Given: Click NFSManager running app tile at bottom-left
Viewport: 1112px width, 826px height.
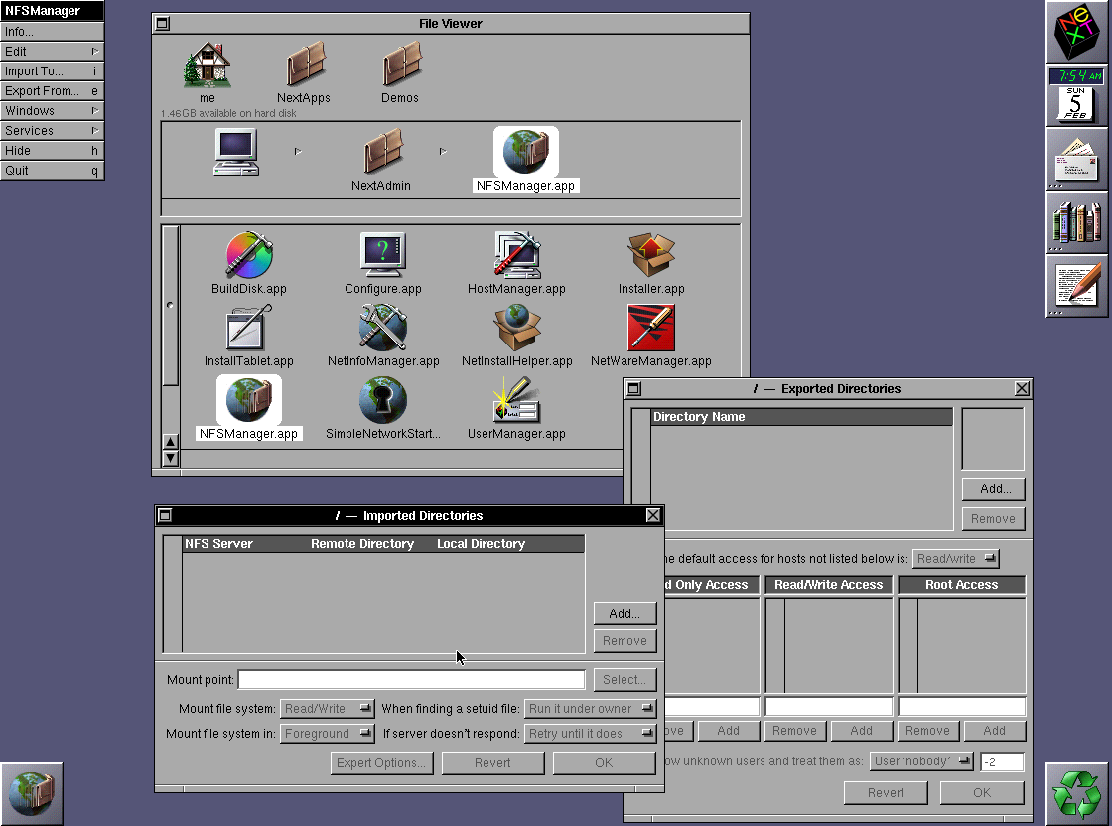Looking at the screenshot, I should tap(31, 793).
